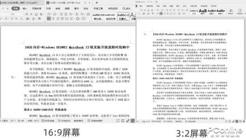Select page view in the 16:9 window's status bar
This screenshot has height=140, width=246.
(133, 121)
